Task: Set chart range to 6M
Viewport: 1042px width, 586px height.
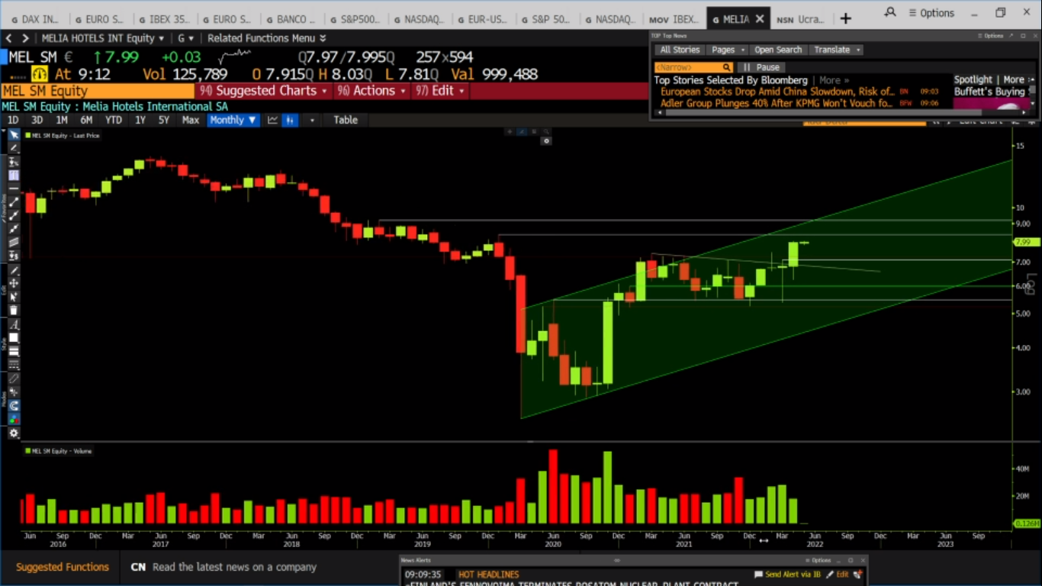Action: point(86,120)
